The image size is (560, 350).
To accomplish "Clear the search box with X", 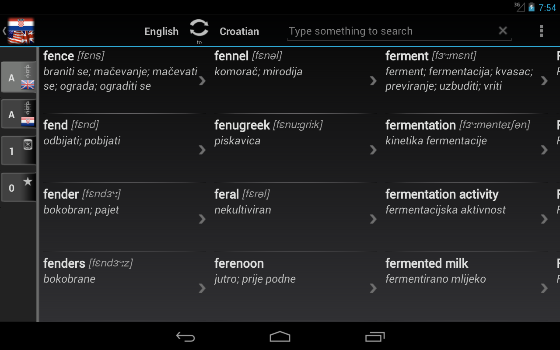I will [x=503, y=31].
